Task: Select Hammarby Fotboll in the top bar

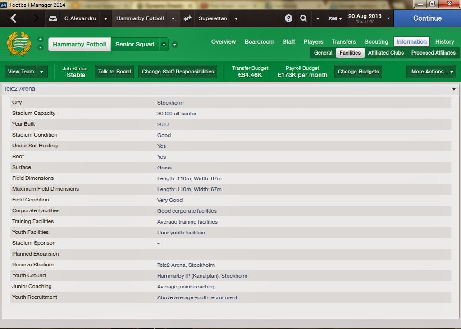Action: pyautogui.click(x=140, y=18)
